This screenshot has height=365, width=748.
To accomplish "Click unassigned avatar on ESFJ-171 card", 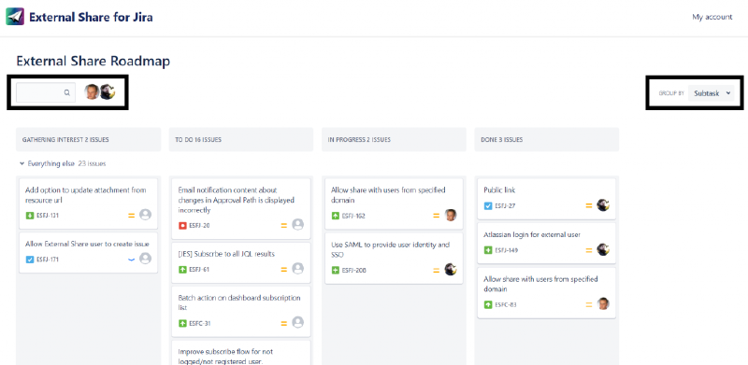I will [x=145, y=259].
